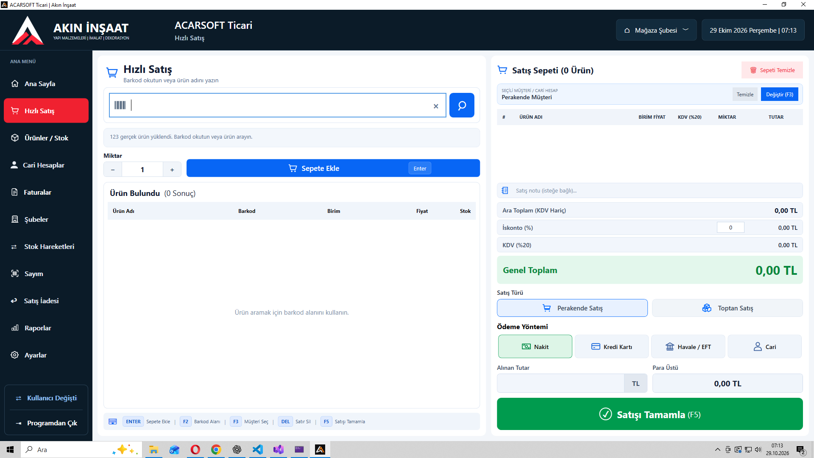Click the Windows taskbar search box
Image resolution: width=814 pixels, height=458 pixels.
[81, 450]
